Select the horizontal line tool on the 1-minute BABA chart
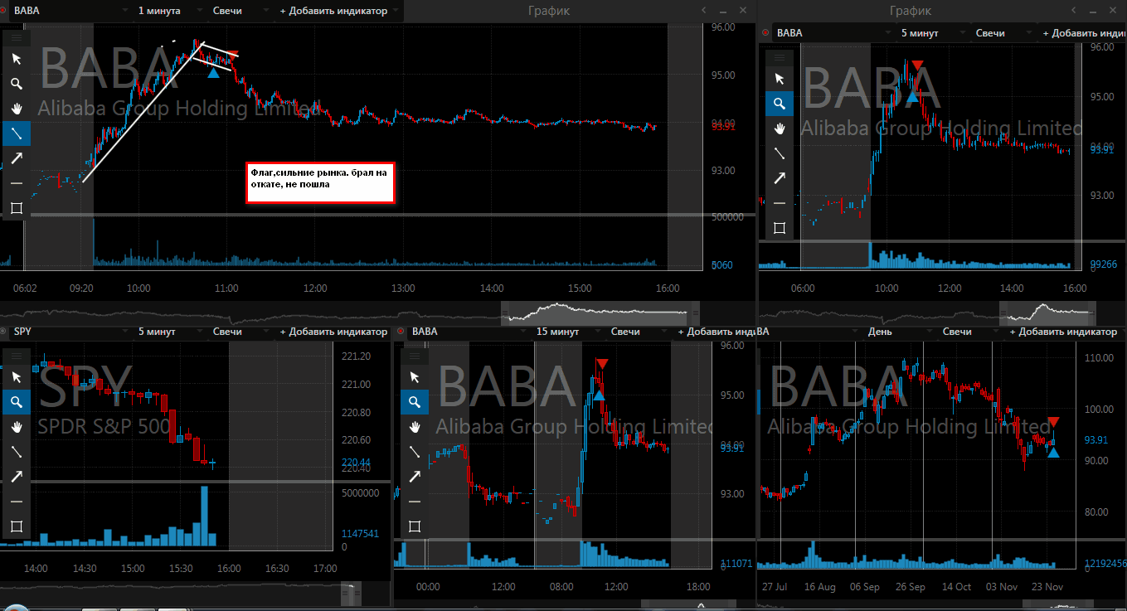Viewport: 1127px width, 611px height. click(16, 183)
